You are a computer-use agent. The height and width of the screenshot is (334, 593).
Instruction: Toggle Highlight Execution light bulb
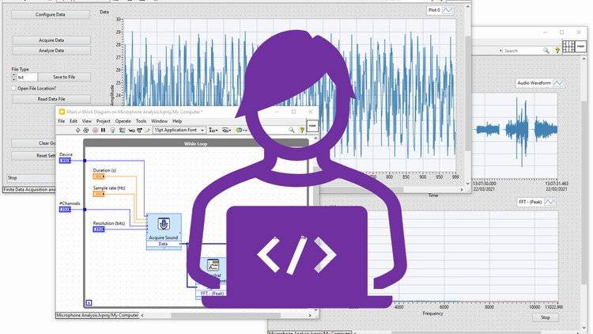pos(113,131)
